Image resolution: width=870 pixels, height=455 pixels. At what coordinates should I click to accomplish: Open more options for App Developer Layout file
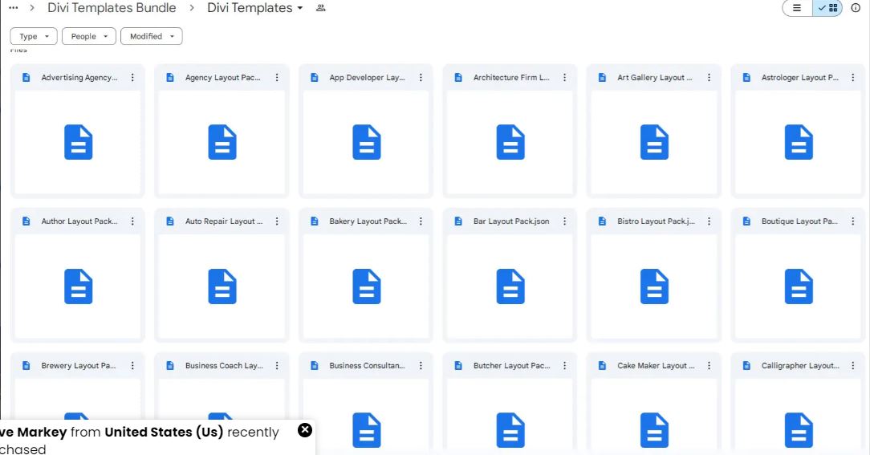pos(421,78)
